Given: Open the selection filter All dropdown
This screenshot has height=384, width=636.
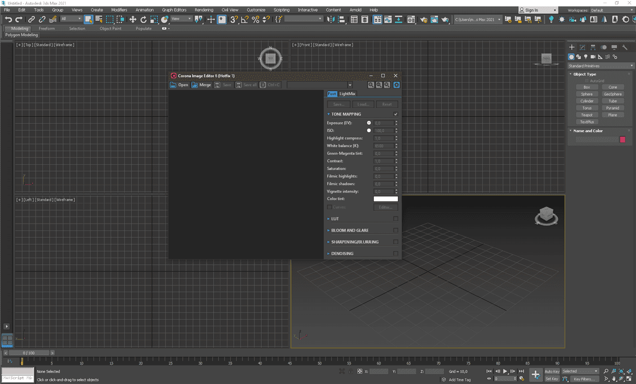Looking at the screenshot, I should point(72,19).
